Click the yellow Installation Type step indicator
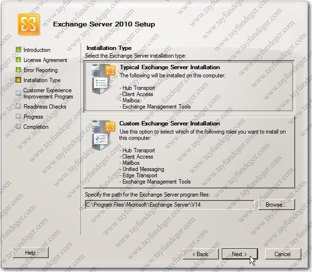This screenshot has height=272, width=312. pos(18,80)
